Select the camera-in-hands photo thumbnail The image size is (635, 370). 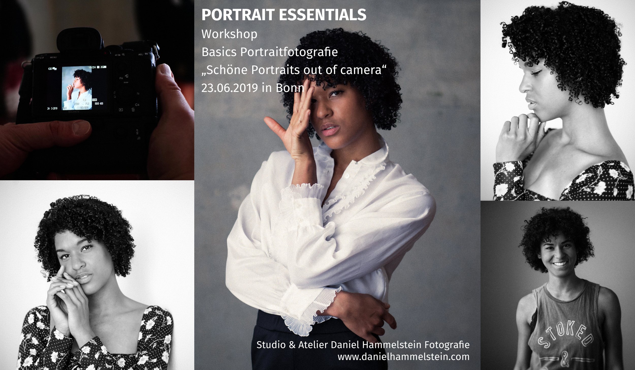click(97, 90)
